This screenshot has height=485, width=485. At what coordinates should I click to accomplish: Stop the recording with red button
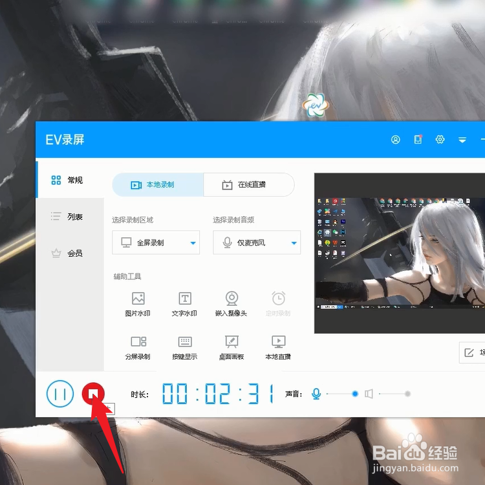click(92, 393)
